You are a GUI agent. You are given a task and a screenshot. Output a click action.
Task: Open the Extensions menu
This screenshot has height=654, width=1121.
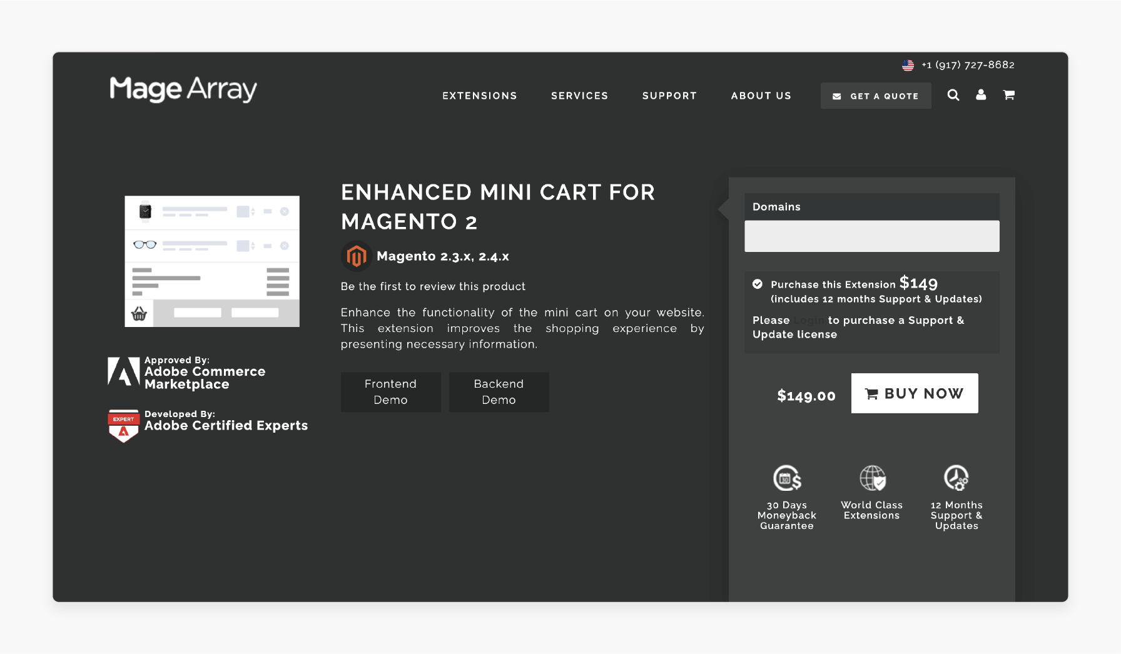(x=480, y=96)
